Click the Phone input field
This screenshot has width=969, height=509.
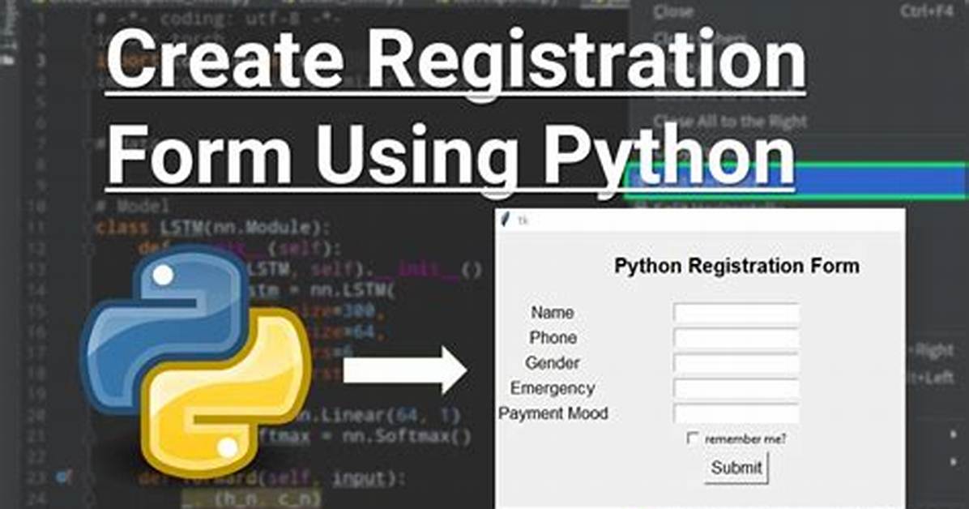(736, 338)
